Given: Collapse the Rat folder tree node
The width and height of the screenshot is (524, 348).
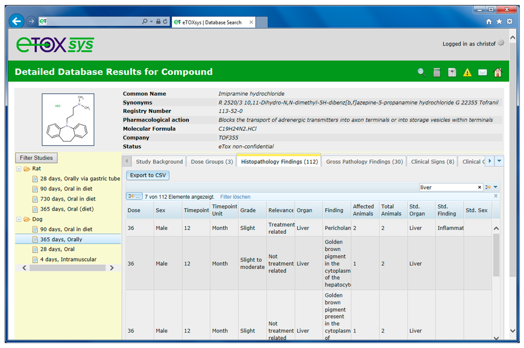Looking at the screenshot, I should coord(19,168).
